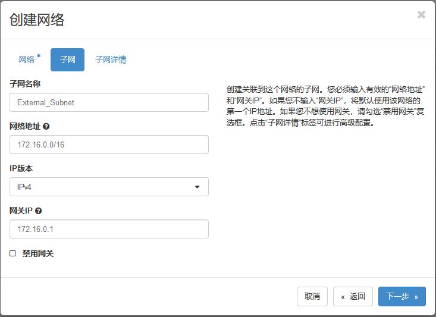
Task: Click the 网络地址 help question icon
Action: tap(46, 126)
